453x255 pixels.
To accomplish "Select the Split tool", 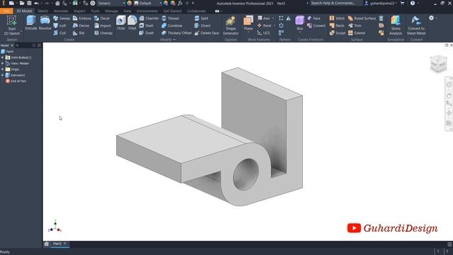I will point(201,18).
